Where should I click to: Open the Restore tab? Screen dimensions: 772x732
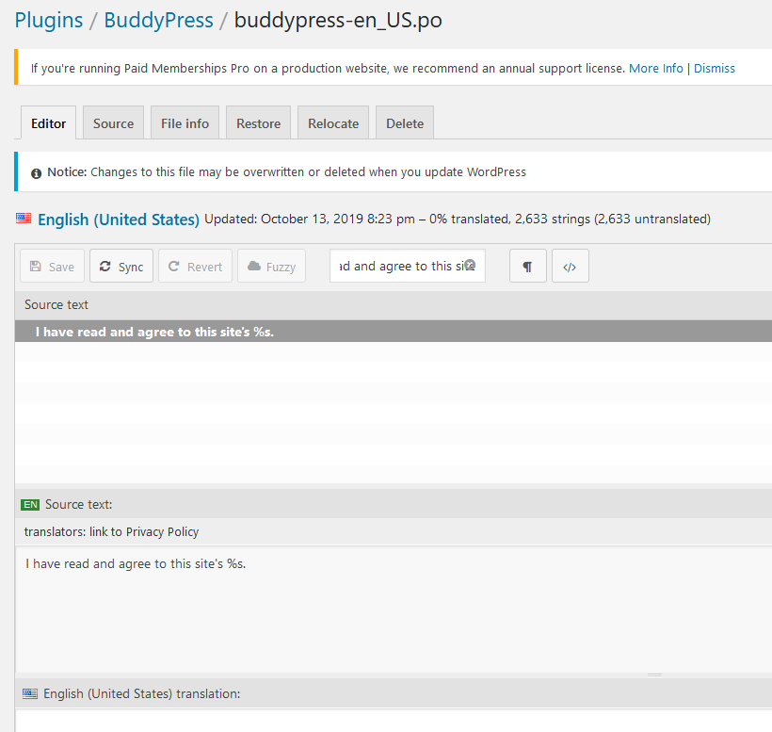pos(258,122)
